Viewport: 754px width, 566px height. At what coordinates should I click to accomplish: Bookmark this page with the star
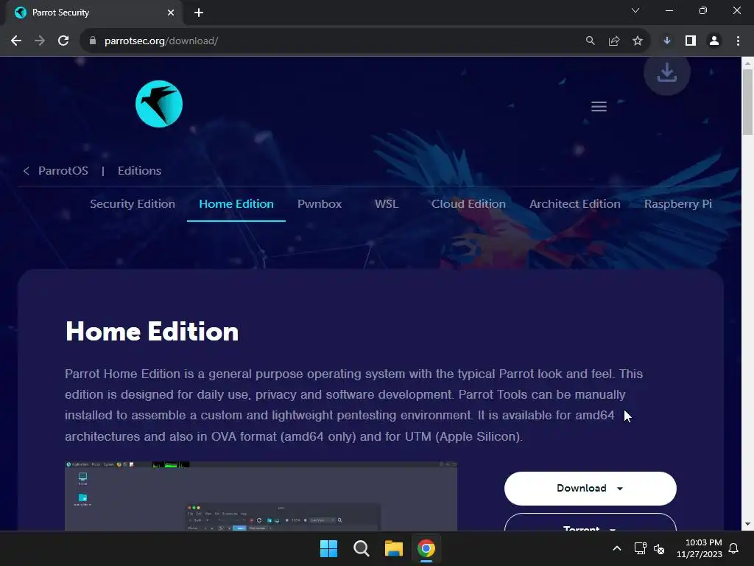coord(637,41)
